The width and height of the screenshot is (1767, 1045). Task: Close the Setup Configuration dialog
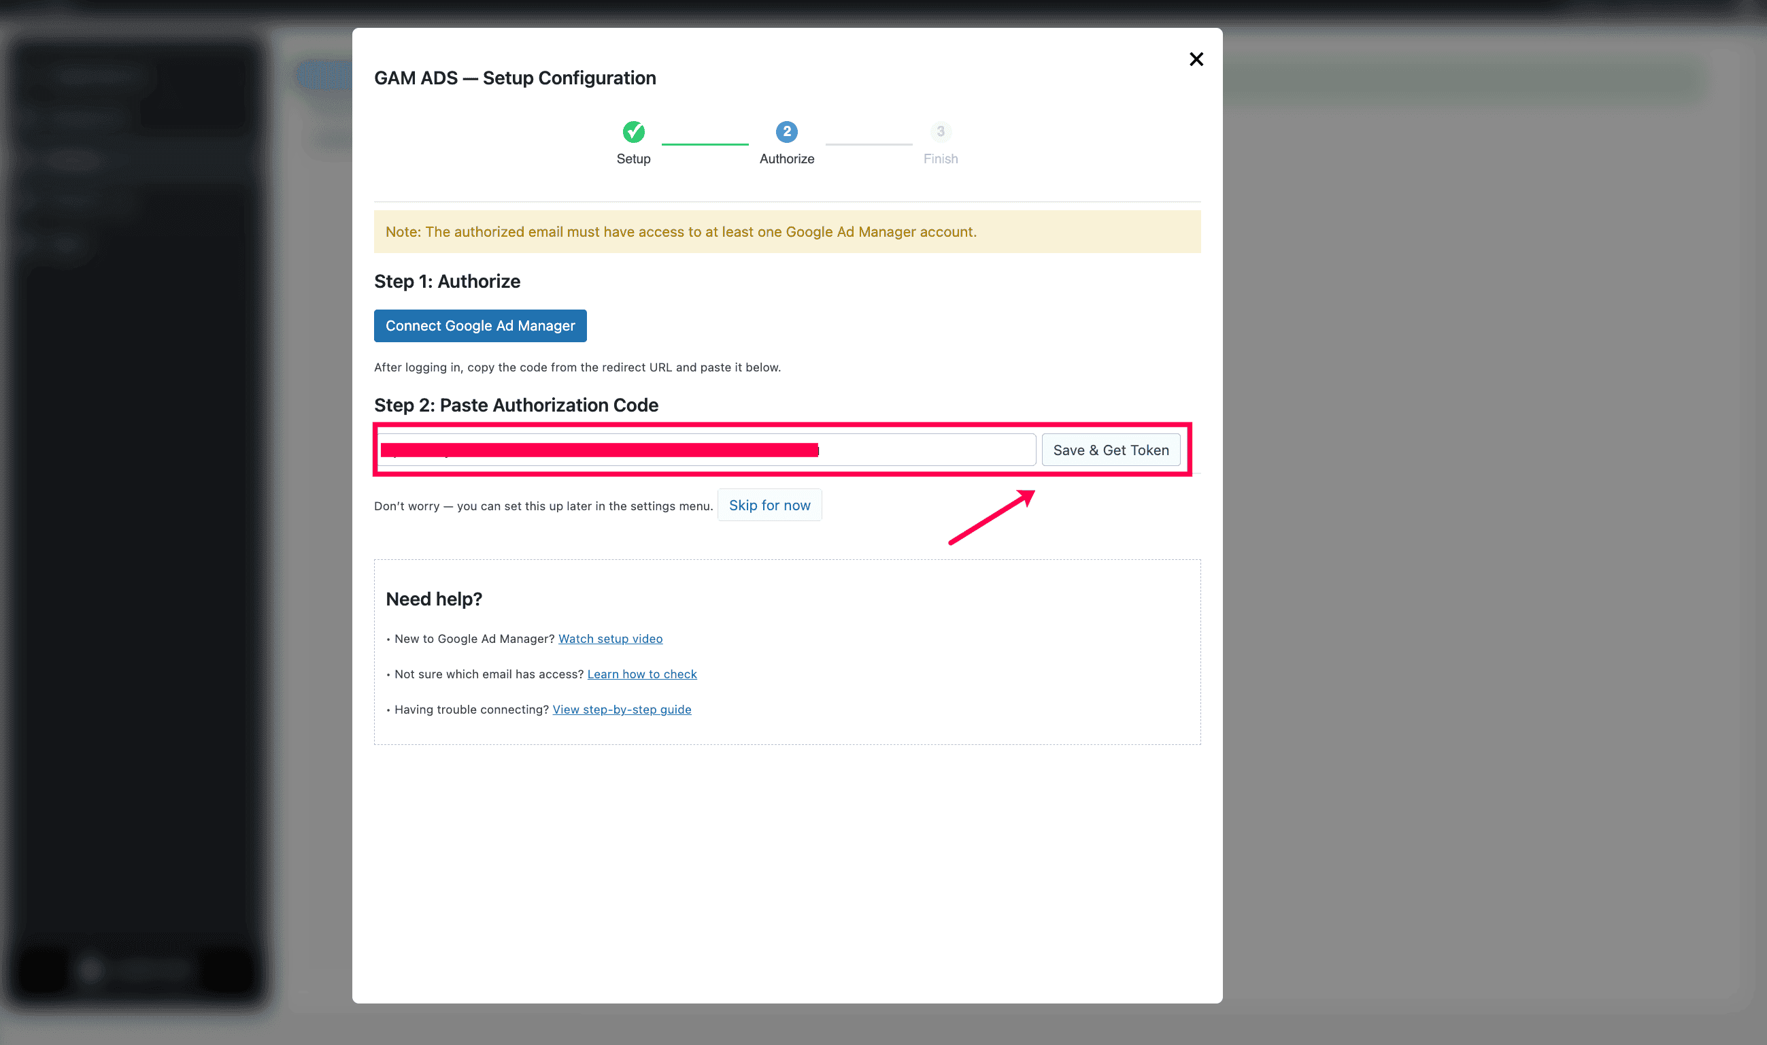1196,59
